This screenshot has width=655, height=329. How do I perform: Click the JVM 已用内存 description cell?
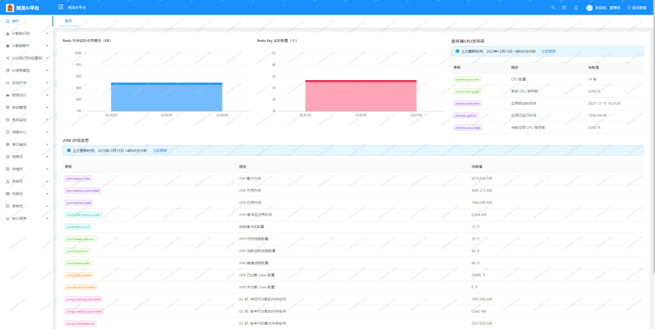click(250, 203)
